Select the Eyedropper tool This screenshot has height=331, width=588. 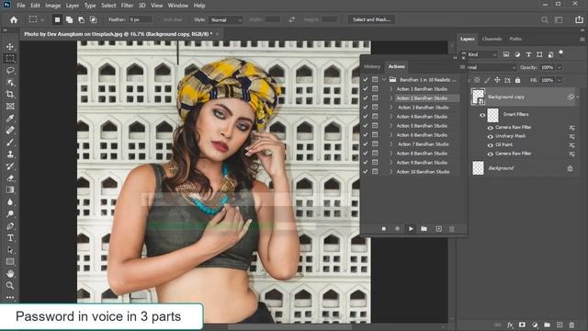click(x=10, y=119)
